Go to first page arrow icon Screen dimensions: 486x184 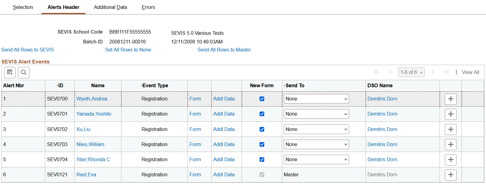click(376, 72)
